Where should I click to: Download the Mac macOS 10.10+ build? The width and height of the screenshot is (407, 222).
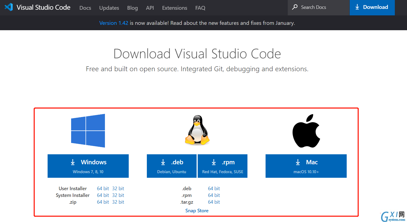click(306, 166)
